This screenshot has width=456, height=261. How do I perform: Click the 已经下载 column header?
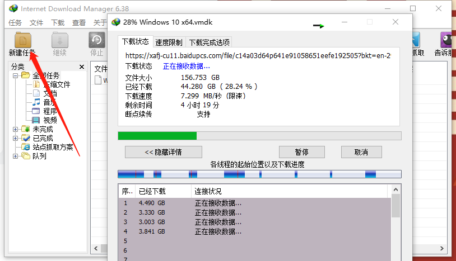(163, 191)
